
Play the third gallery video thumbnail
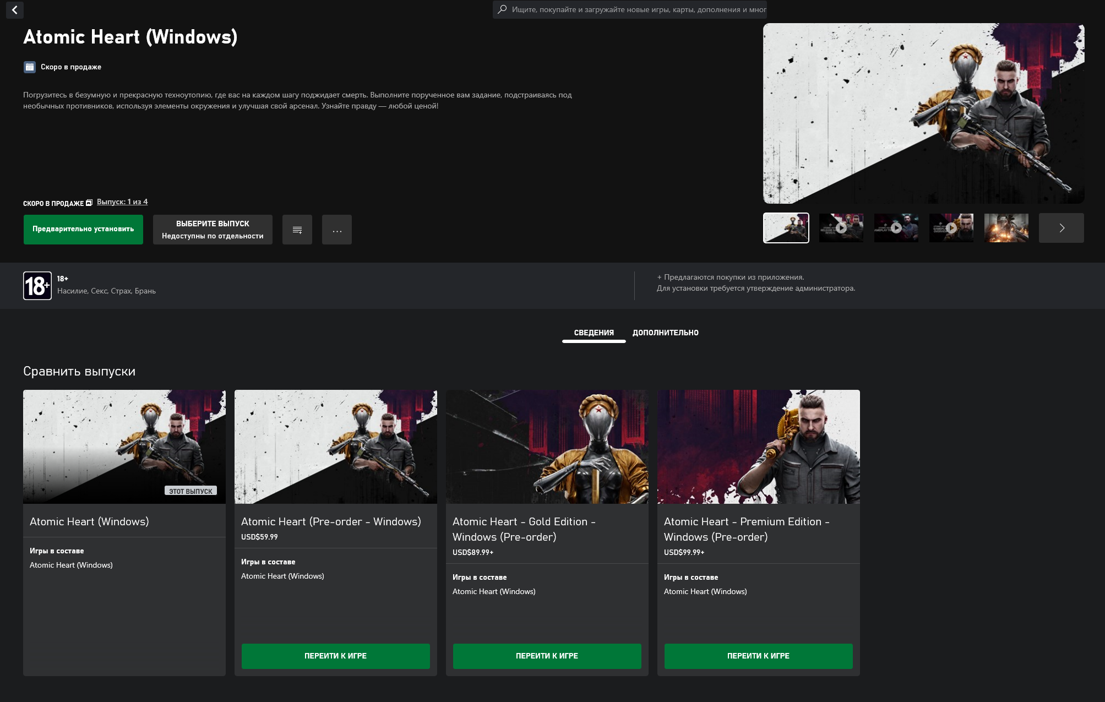pyautogui.click(x=896, y=228)
